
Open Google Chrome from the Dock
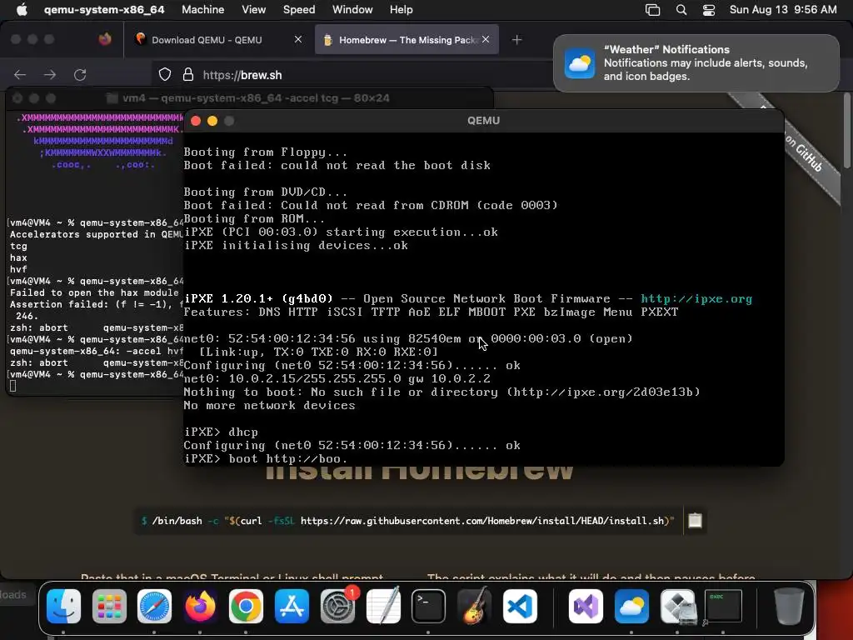[246, 606]
